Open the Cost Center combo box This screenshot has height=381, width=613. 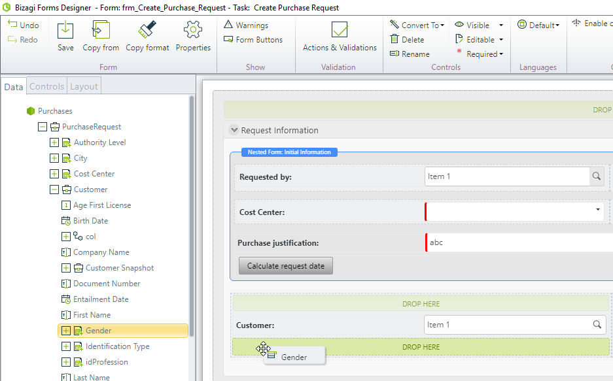click(516, 212)
